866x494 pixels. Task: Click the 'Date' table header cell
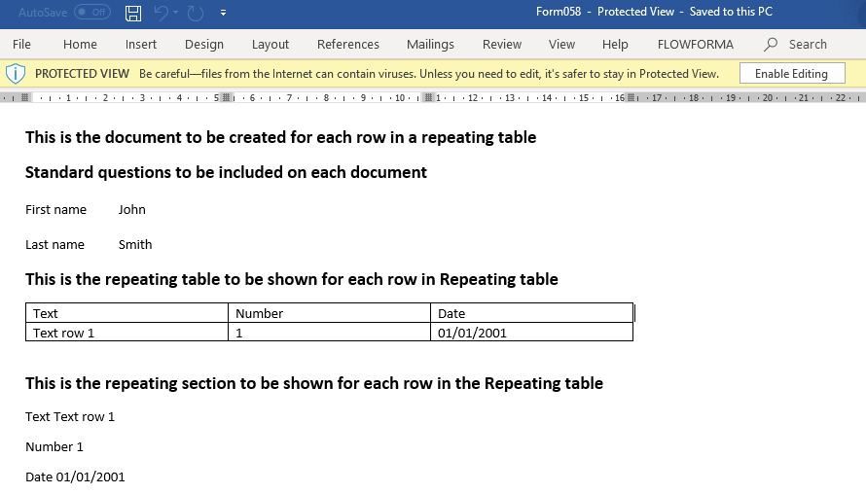[x=532, y=313]
